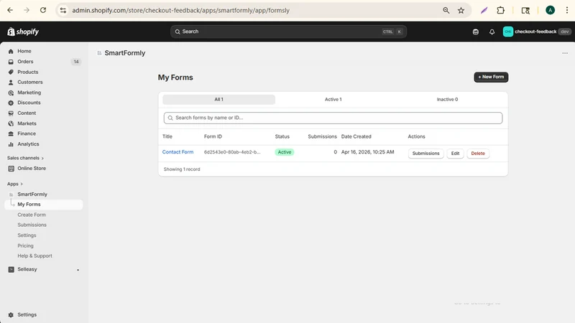This screenshot has height=323, width=575.
Task: Click the Form ID column header
Action: click(x=213, y=136)
